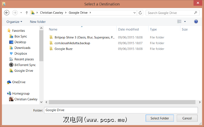This screenshot has height=127, width=204.
Task: Open Box Sync in Favorites
Action: (x=21, y=36)
